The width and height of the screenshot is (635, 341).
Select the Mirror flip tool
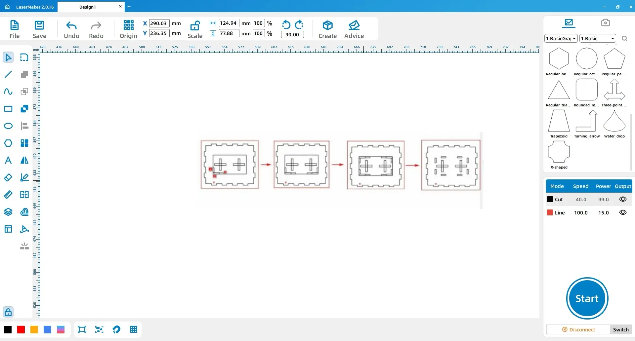click(24, 160)
